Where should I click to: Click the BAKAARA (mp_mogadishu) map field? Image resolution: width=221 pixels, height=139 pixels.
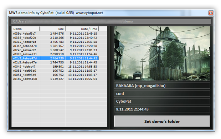162,86
